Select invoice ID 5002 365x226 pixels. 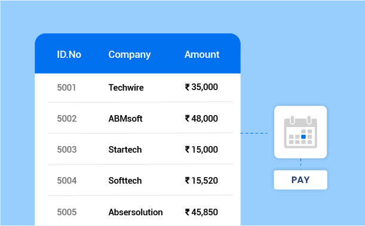point(67,119)
